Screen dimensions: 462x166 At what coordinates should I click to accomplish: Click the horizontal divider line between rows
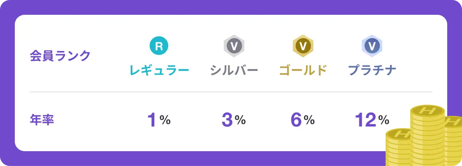pos(231,92)
